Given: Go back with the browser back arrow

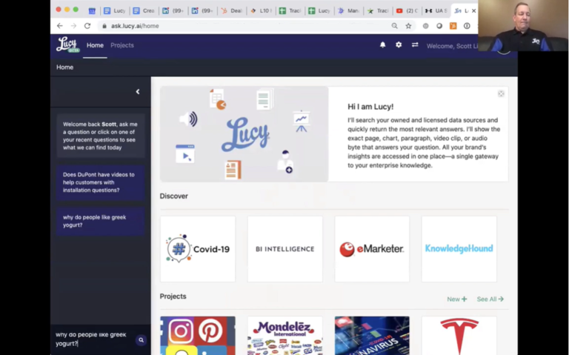Looking at the screenshot, I should (60, 26).
